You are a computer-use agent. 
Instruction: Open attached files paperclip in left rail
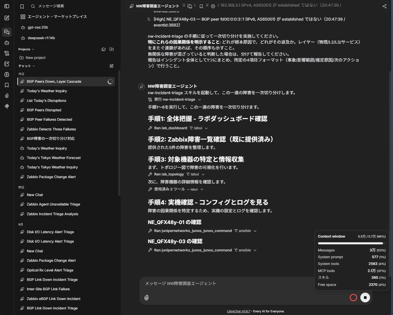click(x=7, y=96)
